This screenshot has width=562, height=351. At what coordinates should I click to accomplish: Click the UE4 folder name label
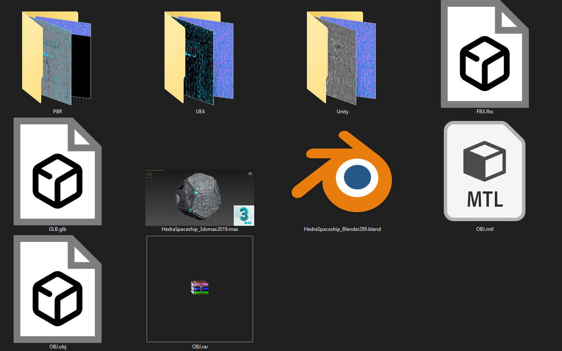tap(200, 112)
